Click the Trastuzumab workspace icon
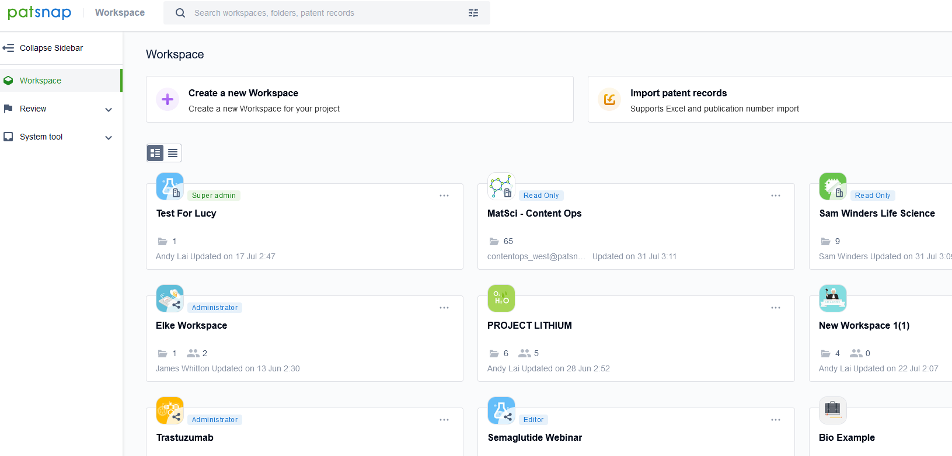The image size is (952, 456). pos(170,410)
